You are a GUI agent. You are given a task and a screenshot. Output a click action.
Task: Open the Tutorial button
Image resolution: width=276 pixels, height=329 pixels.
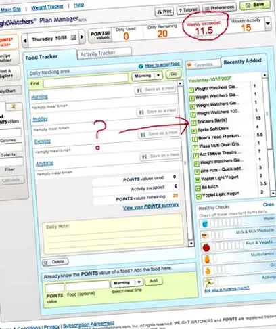point(188,10)
